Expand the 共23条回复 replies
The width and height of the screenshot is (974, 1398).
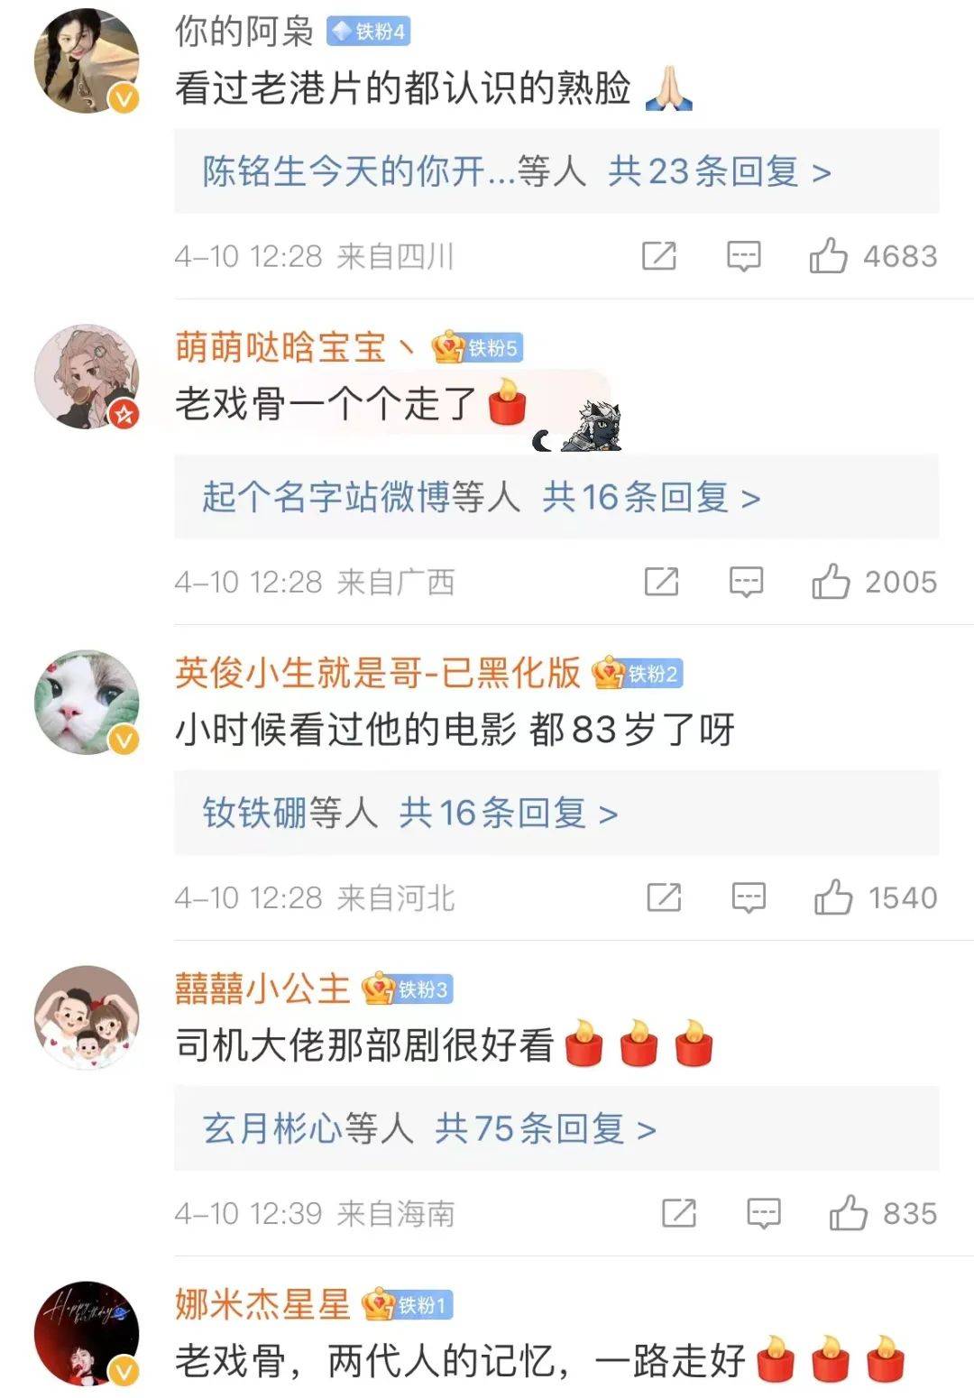coord(719,170)
